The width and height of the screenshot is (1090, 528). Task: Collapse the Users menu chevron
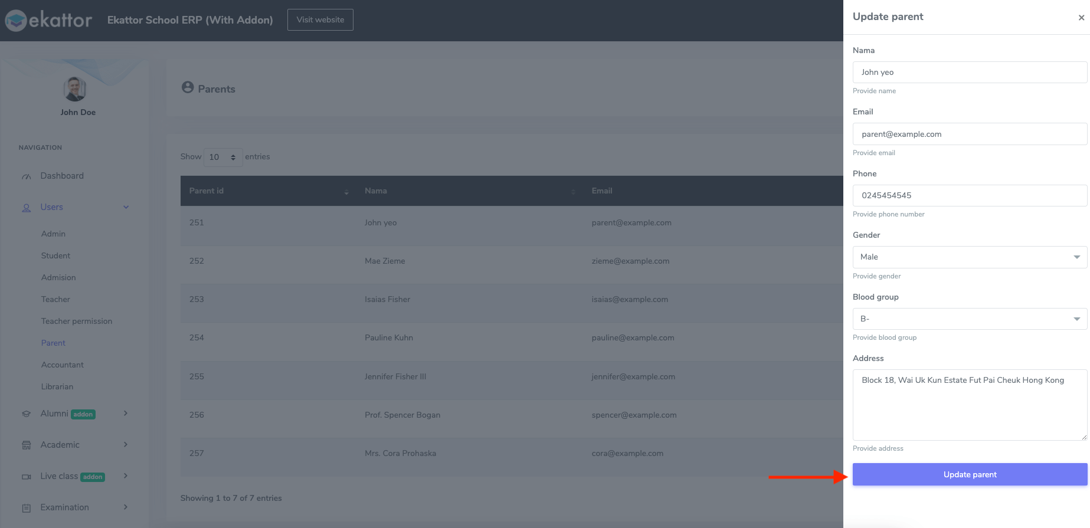(x=126, y=207)
